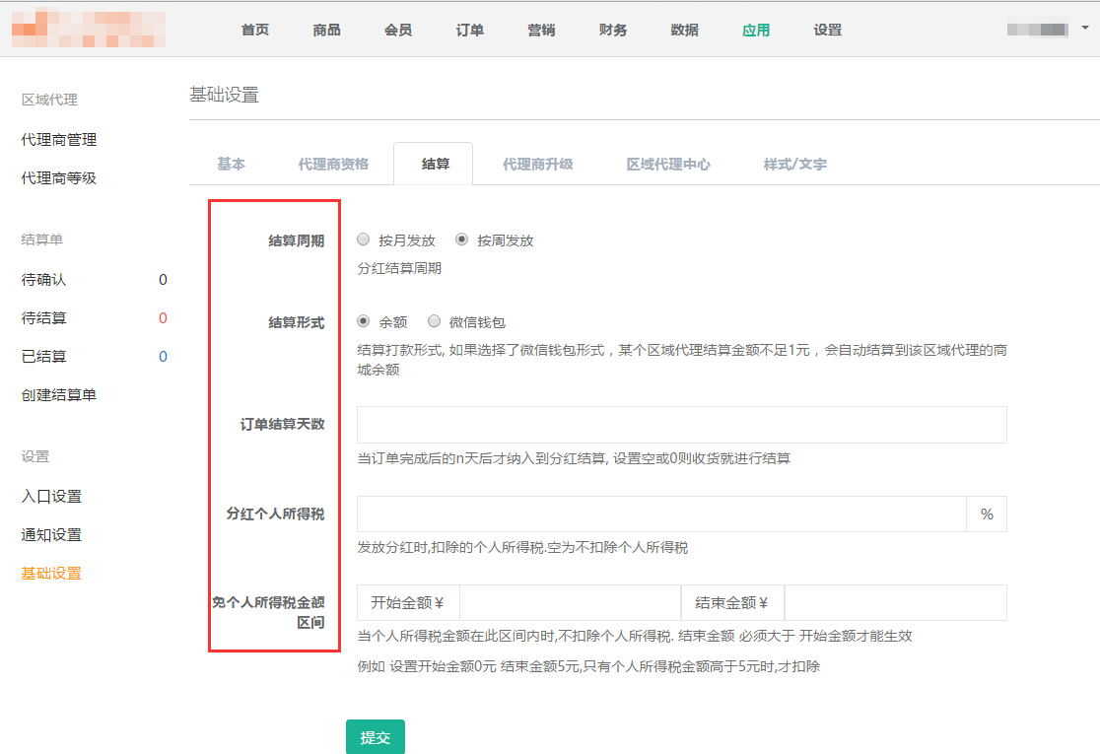Select the 按月发放 radio button
The width and height of the screenshot is (1100, 754).
pyautogui.click(x=364, y=240)
